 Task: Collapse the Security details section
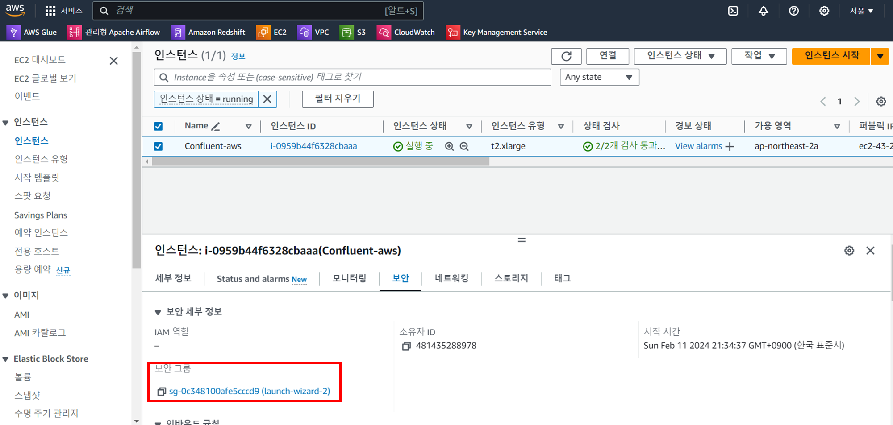(158, 313)
